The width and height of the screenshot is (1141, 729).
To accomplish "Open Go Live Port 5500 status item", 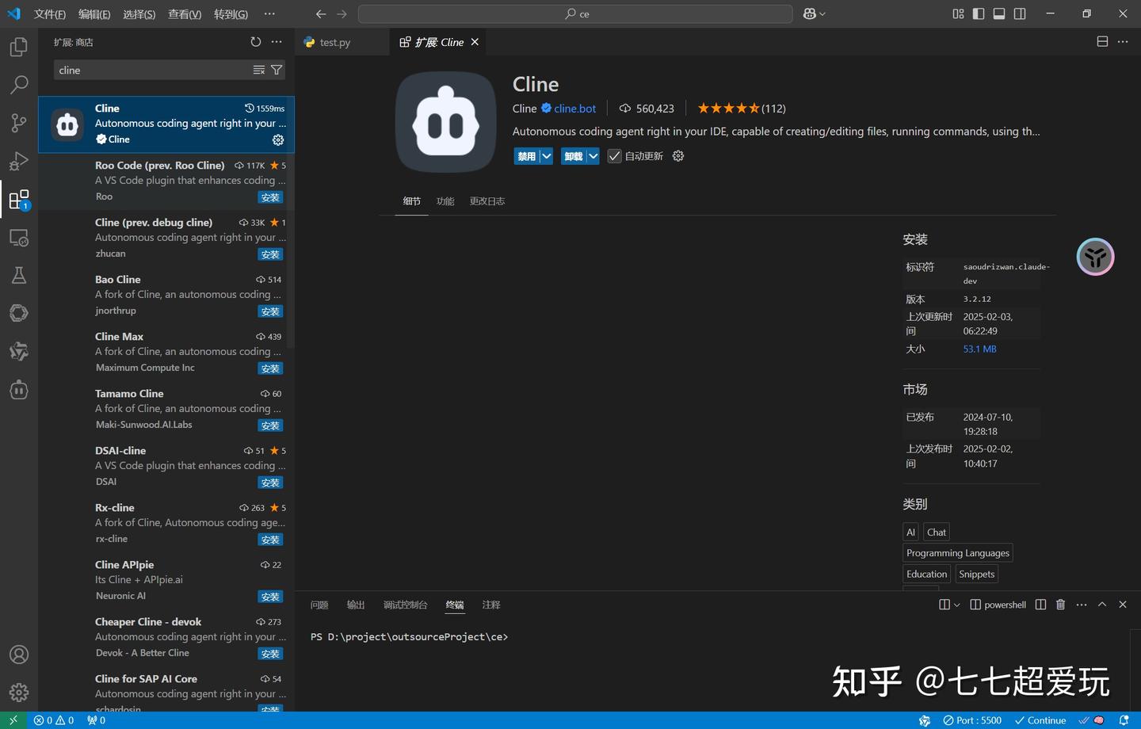I will tap(972, 720).
